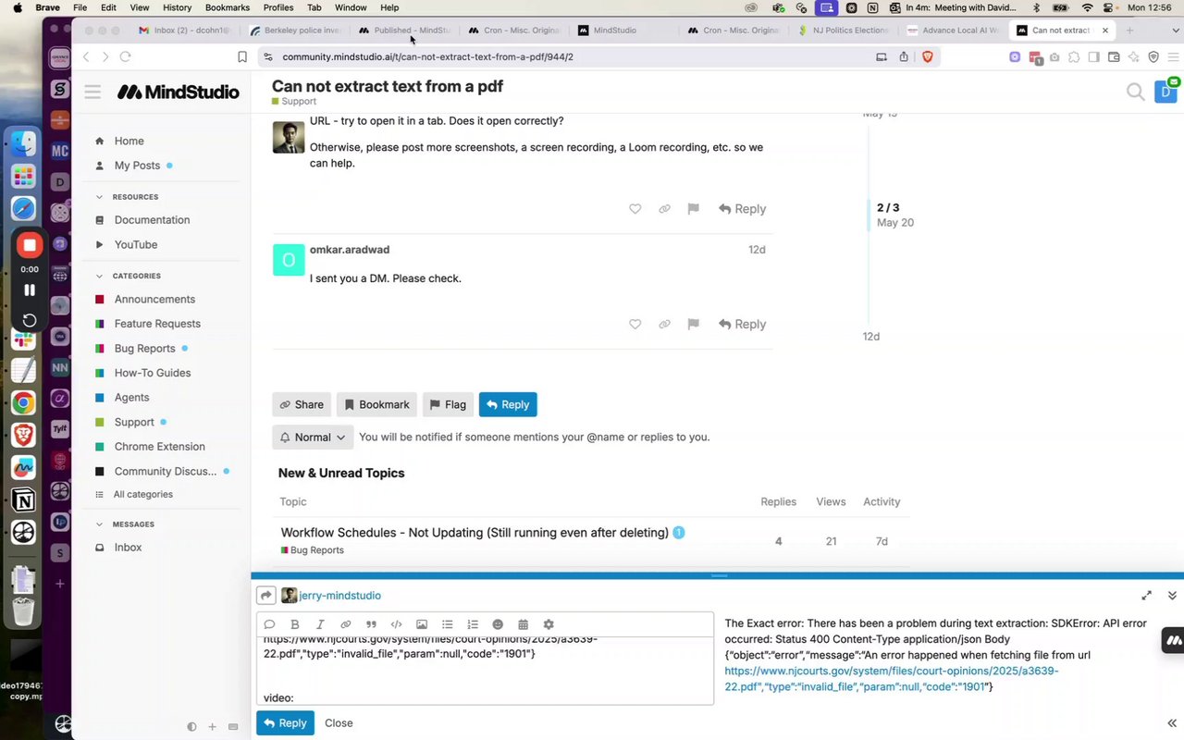This screenshot has height=740, width=1184.
Task: Insert a hyperlink using composer toolbar
Action: pos(346,624)
